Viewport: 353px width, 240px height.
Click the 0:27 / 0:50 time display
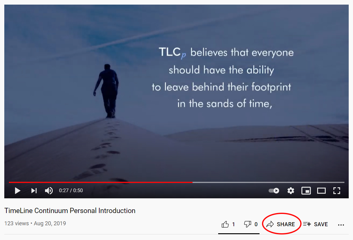[71, 190]
